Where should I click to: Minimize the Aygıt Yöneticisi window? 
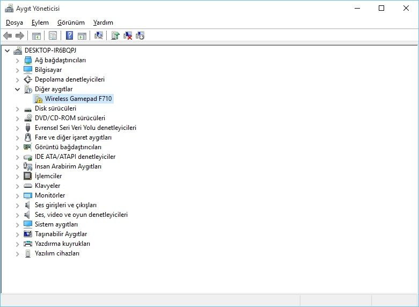357,8
